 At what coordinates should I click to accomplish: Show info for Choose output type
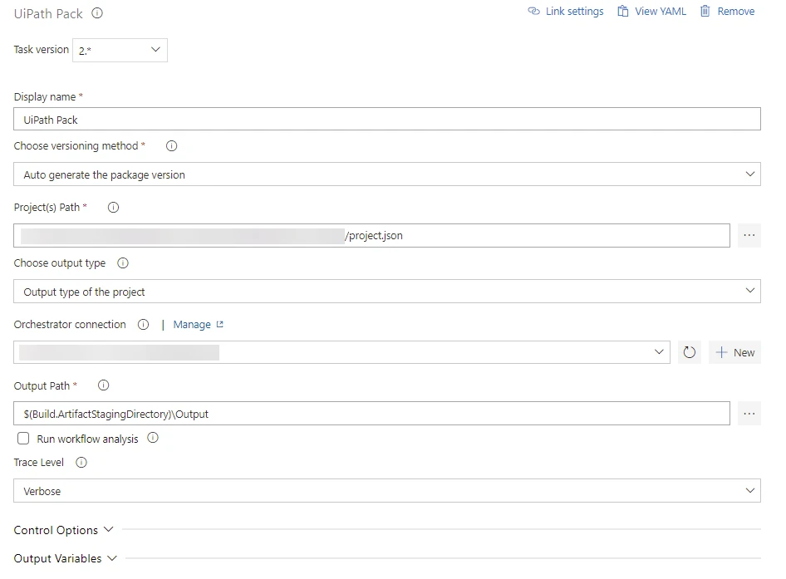pyautogui.click(x=123, y=263)
